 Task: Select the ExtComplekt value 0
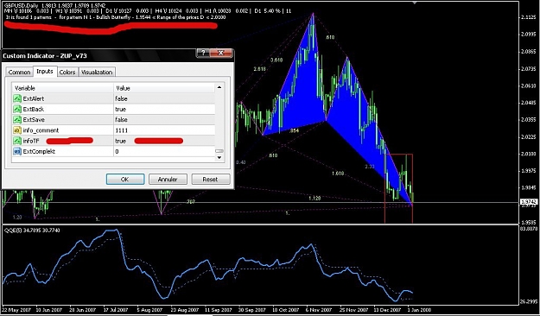pos(118,151)
